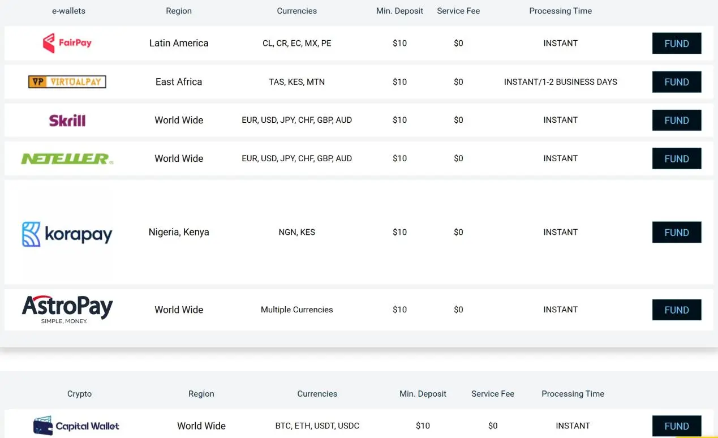
Task: Click $0 service fee in VirtualPay row
Action: point(458,81)
